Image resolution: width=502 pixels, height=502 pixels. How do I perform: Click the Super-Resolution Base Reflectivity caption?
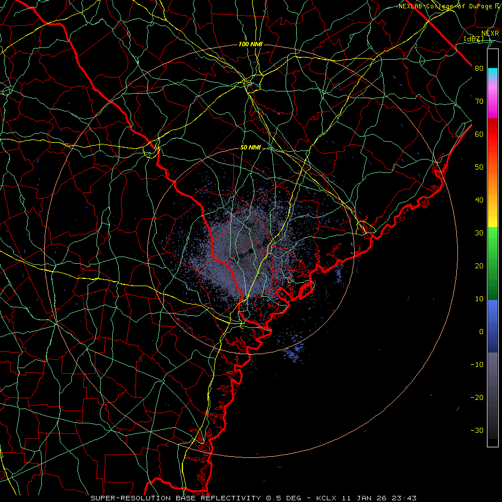pyautogui.click(x=176, y=498)
